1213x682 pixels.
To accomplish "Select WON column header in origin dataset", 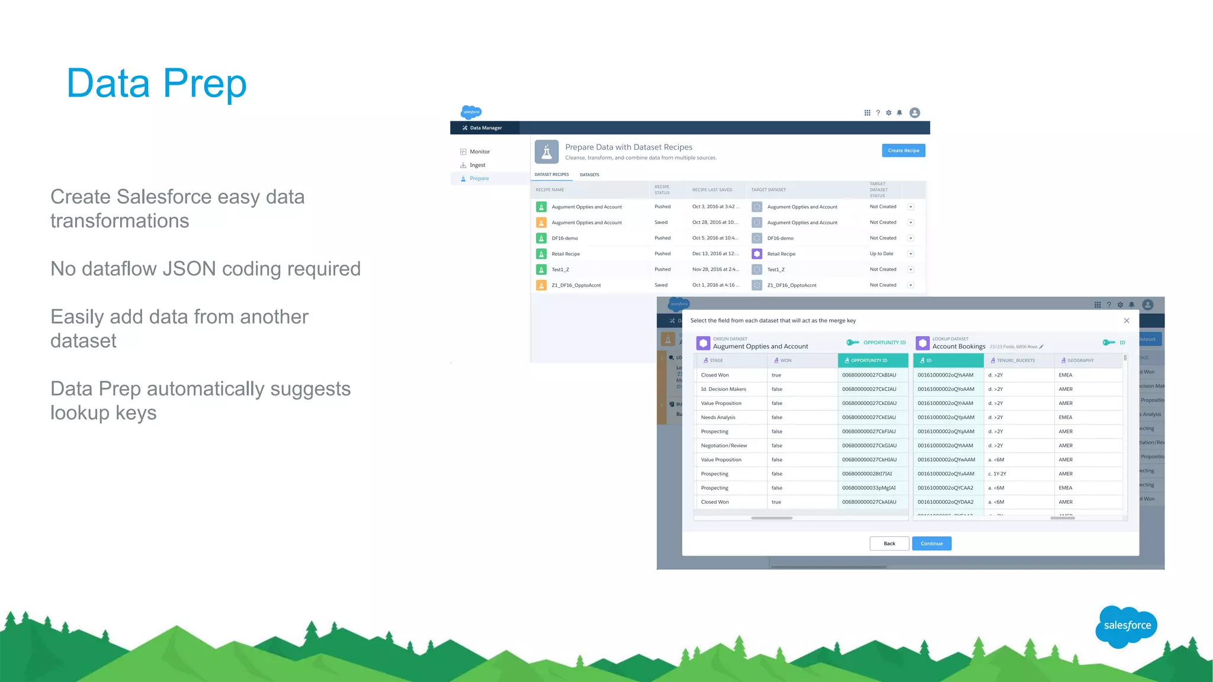I will pyautogui.click(x=802, y=360).
